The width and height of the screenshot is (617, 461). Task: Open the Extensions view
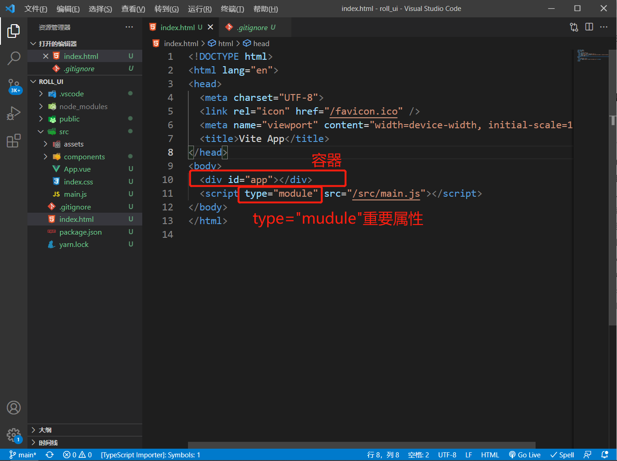pos(14,141)
